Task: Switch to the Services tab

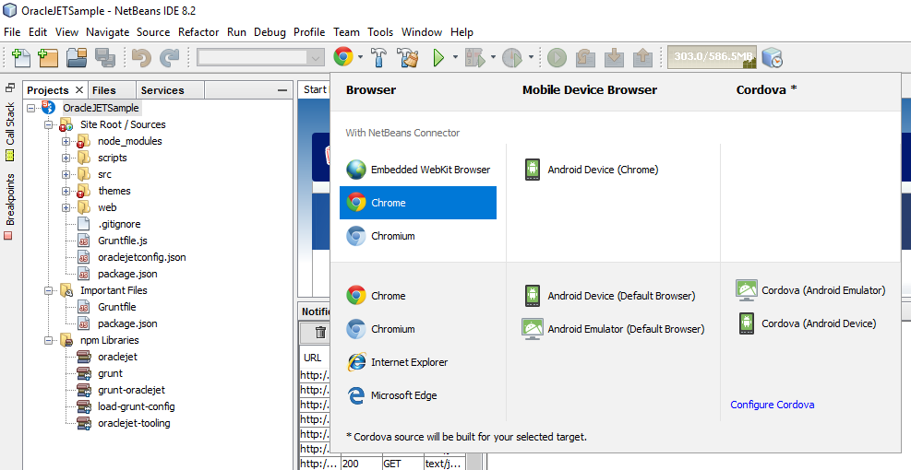Action: click(x=162, y=90)
